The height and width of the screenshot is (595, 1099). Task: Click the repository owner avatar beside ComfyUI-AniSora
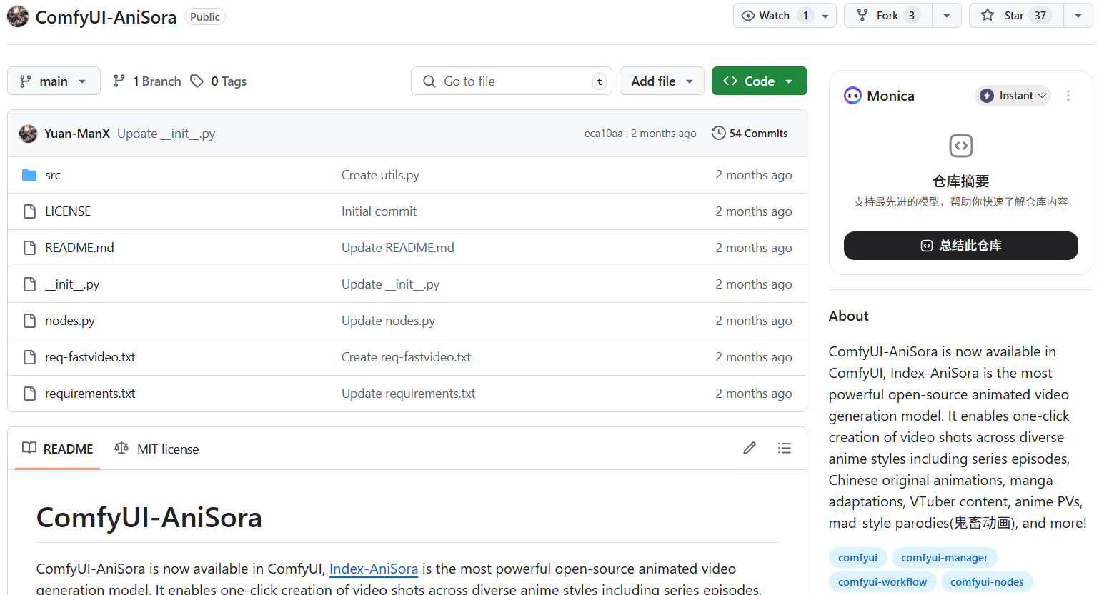click(18, 16)
